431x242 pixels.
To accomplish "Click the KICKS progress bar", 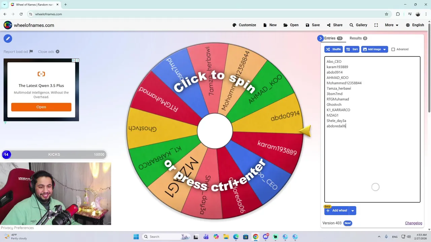I will point(54,155).
